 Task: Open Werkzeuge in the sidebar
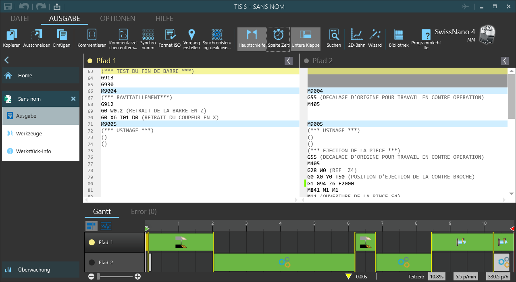[29, 134]
